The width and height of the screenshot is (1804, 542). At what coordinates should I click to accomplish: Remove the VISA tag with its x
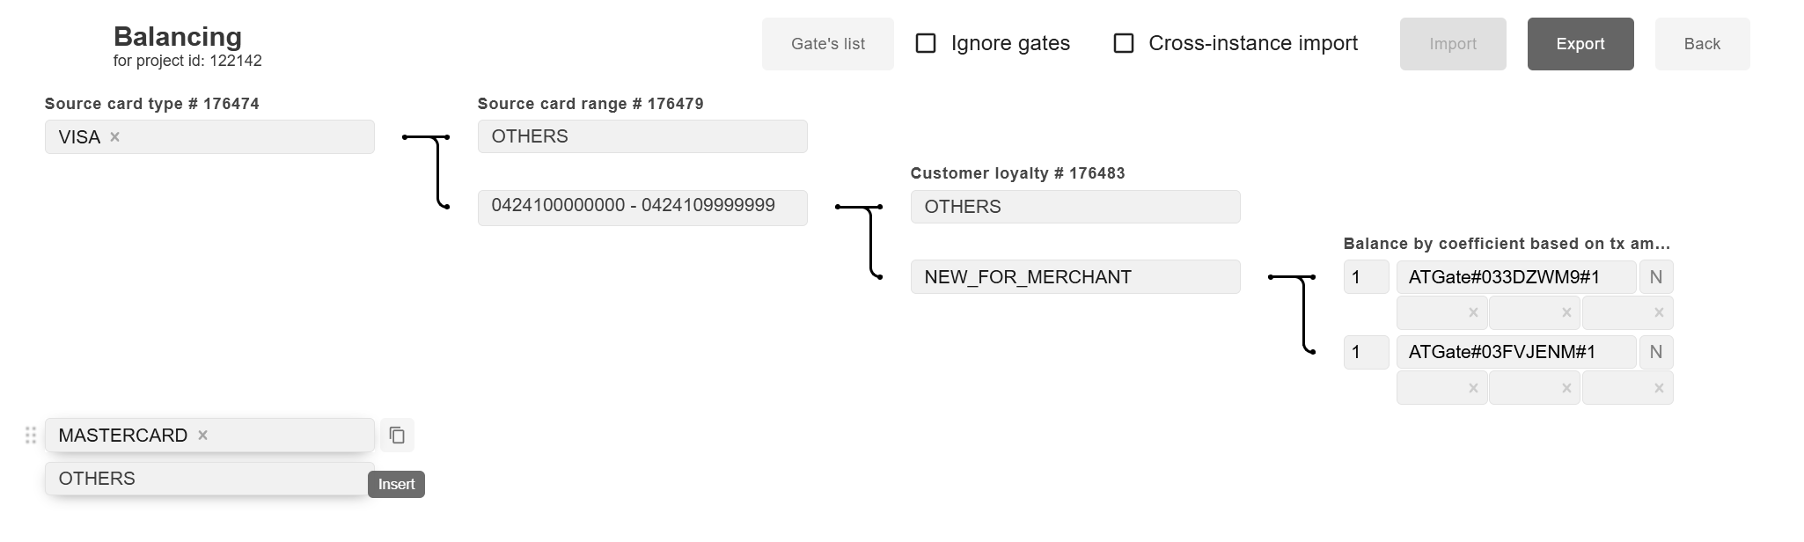[x=114, y=137]
